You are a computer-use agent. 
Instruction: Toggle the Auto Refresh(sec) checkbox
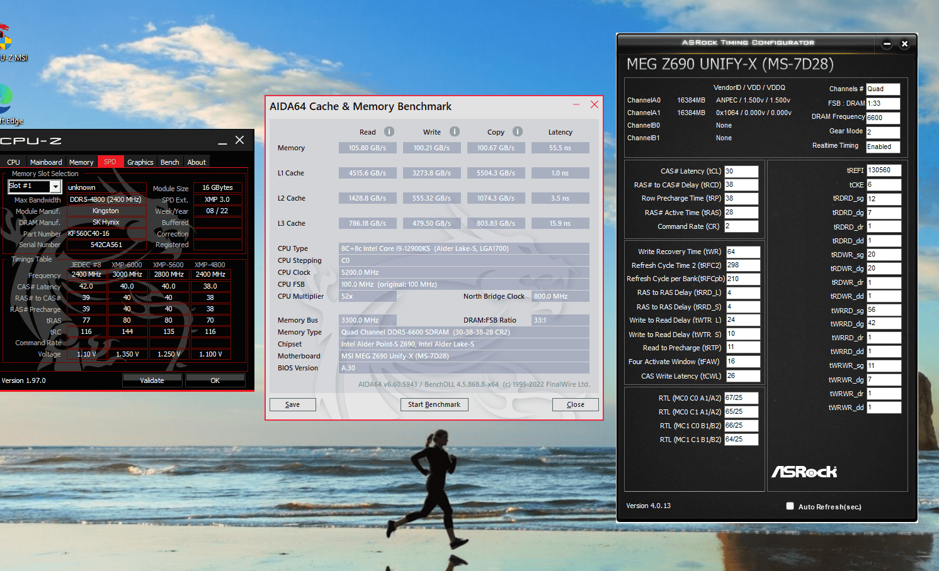point(790,506)
